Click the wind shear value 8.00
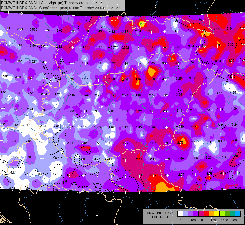The image size is (245, 225). click(27, 189)
